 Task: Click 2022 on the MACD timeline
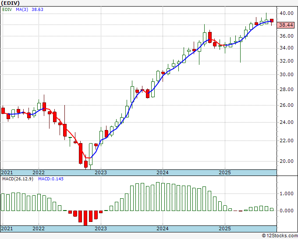tap(39, 228)
